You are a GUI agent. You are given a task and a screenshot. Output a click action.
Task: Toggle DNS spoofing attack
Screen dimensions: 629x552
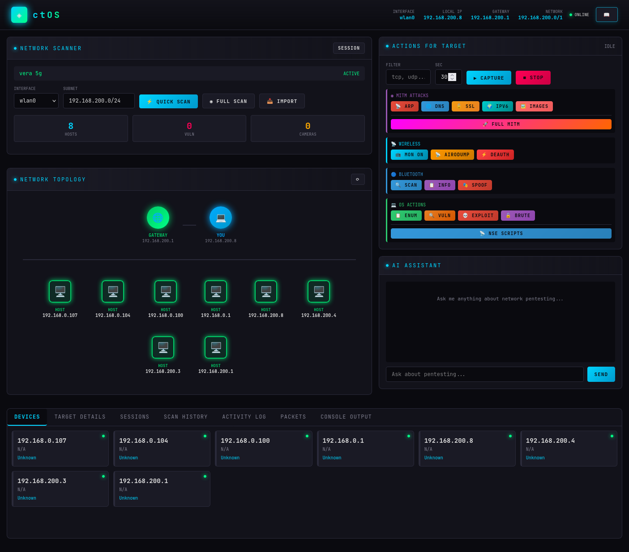[x=435, y=107]
